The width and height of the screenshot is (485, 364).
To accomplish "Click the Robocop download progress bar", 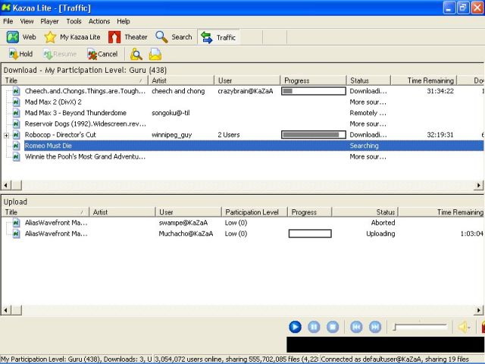I will [x=313, y=135].
